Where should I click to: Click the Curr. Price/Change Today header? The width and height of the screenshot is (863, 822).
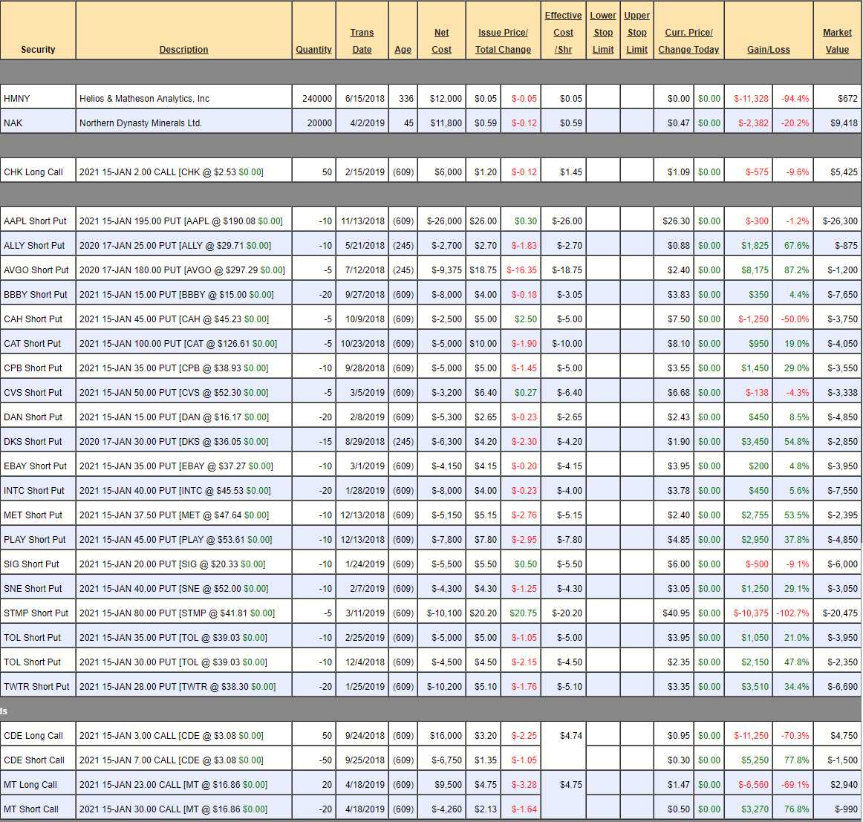[x=688, y=41]
